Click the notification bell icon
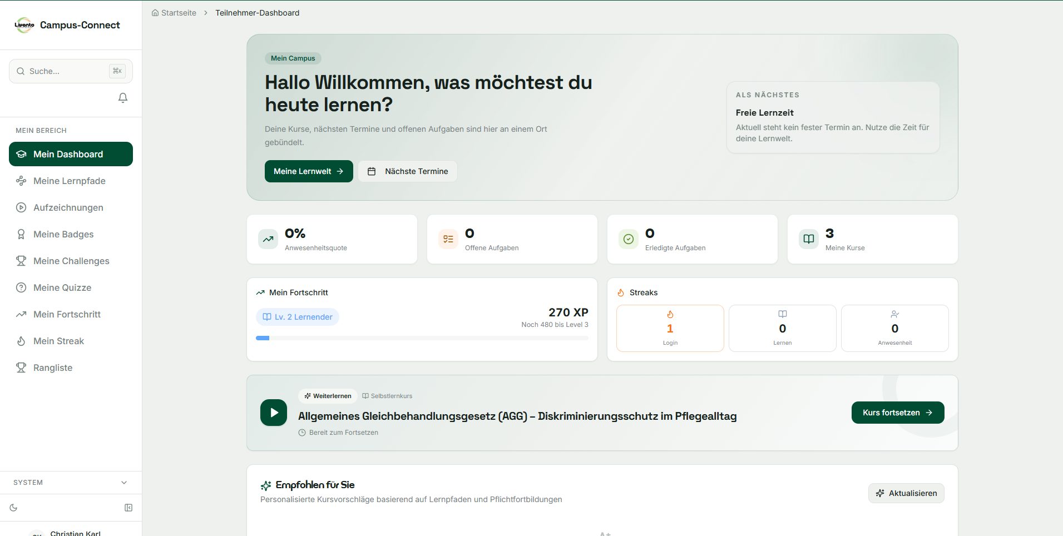1063x536 pixels. tap(123, 98)
